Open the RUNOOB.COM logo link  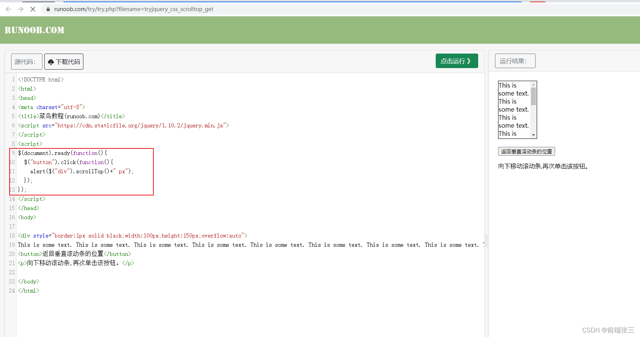point(34,30)
